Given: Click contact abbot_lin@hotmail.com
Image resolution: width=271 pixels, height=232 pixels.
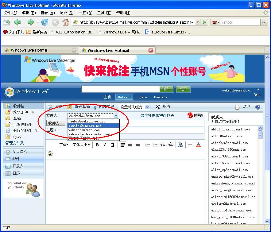Looking at the screenshot, I should pyautogui.click(x=230, y=129).
